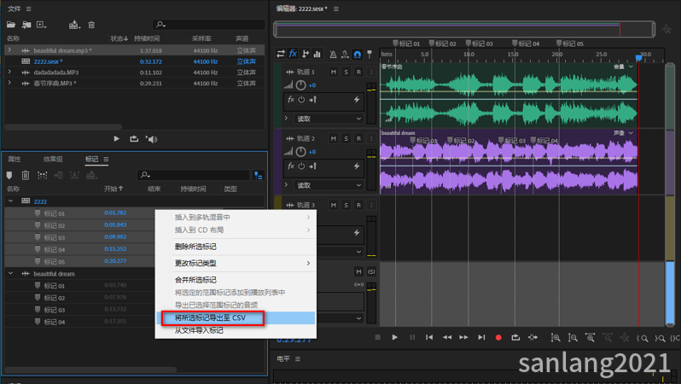The image size is (681, 384).
Task: Play the selected file preview
Action: [116, 139]
